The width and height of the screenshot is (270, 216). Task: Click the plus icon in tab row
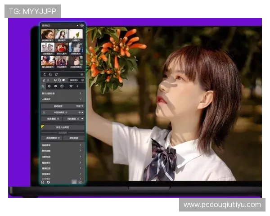coord(77,86)
